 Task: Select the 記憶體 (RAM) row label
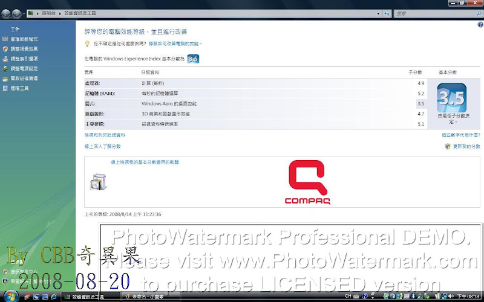(x=100, y=94)
